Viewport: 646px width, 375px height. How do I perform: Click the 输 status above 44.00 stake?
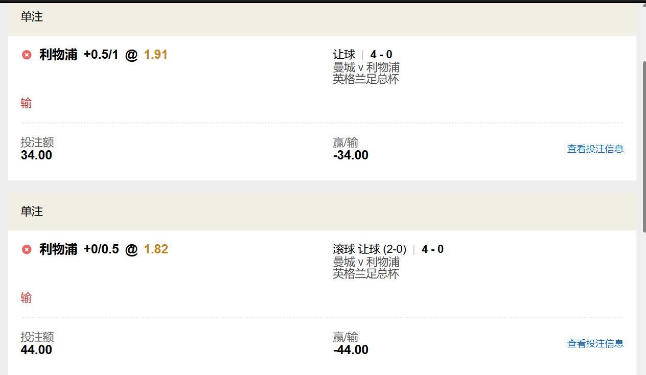point(26,297)
